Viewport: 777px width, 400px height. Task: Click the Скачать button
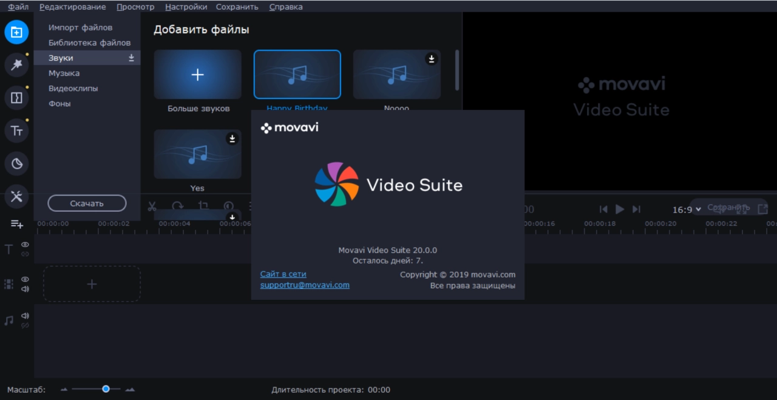[x=87, y=203]
